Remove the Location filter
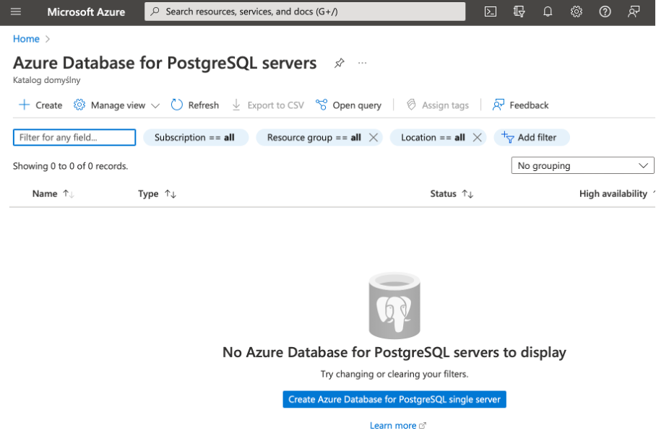 click(477, 138)
